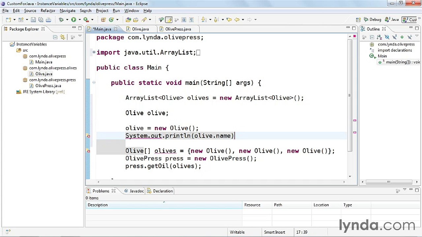This screenshot has width=422, height=237.
Task: Run program with green Run icon
Action: tap(74, 20)
